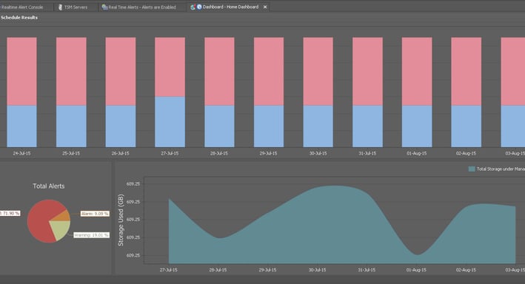
Task: Select the pink bar segment for 27-Jul-15
Action: coord(170,67)
